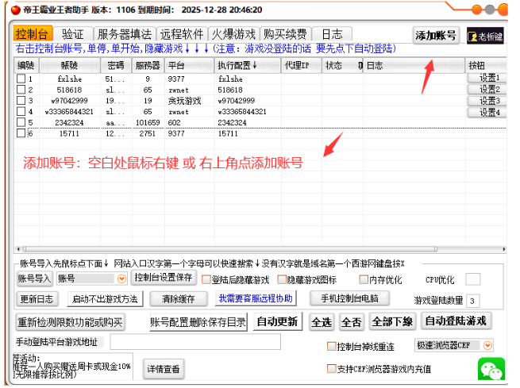520x388 pixels.
Task: Sort by 执行配置 column header
Action: click(248, 65)
